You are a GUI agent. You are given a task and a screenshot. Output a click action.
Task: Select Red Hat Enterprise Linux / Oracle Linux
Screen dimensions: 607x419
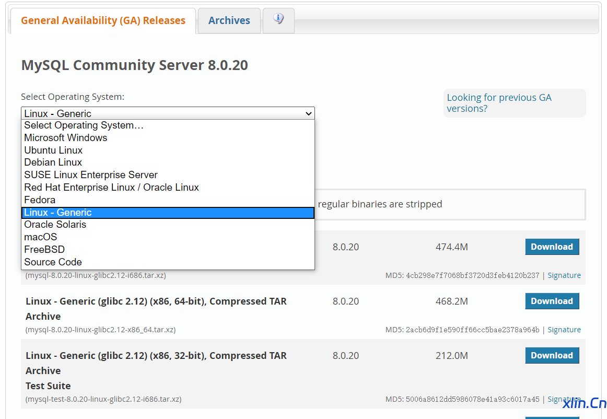click(168, 188)
